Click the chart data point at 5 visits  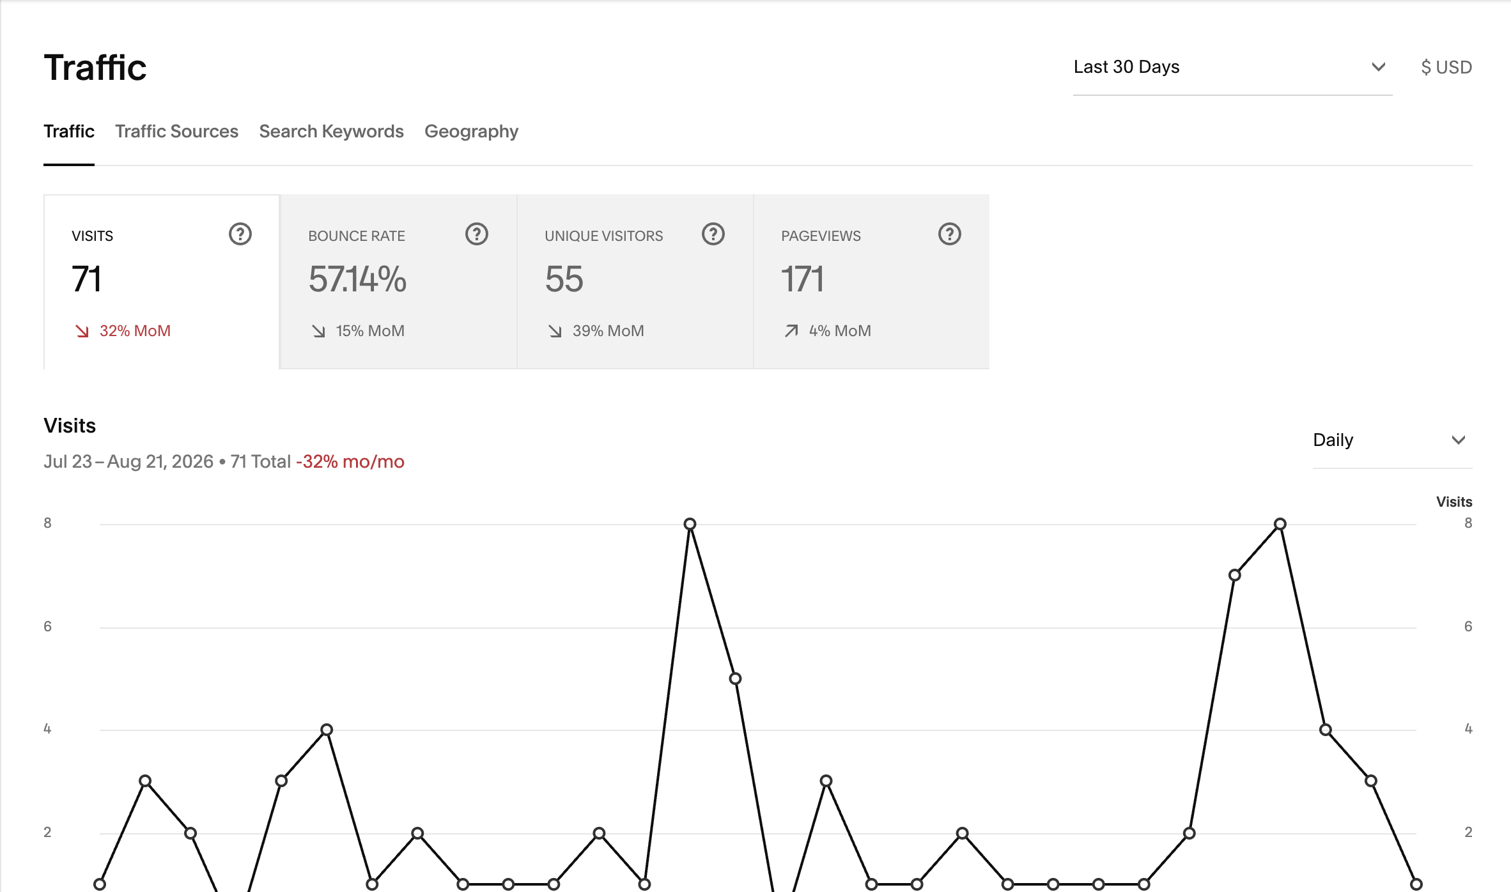tap(735, 679)
